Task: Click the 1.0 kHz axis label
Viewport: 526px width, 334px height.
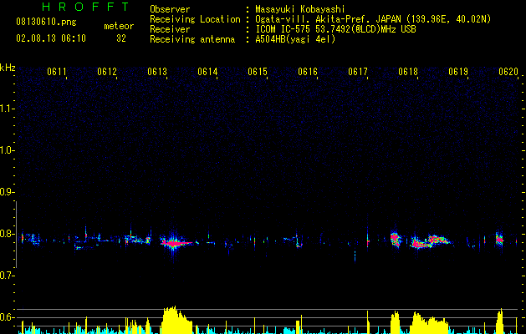Action: (7, 150)
